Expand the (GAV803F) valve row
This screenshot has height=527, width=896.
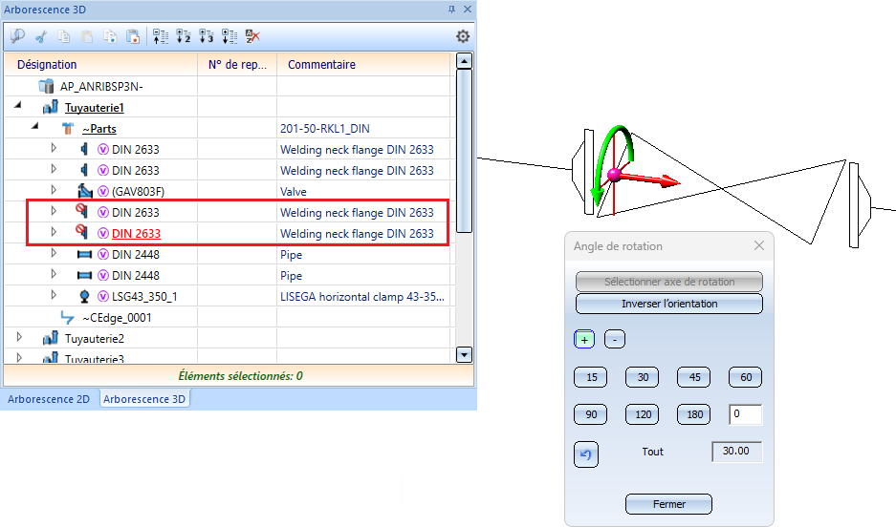(x=54, y=190)
